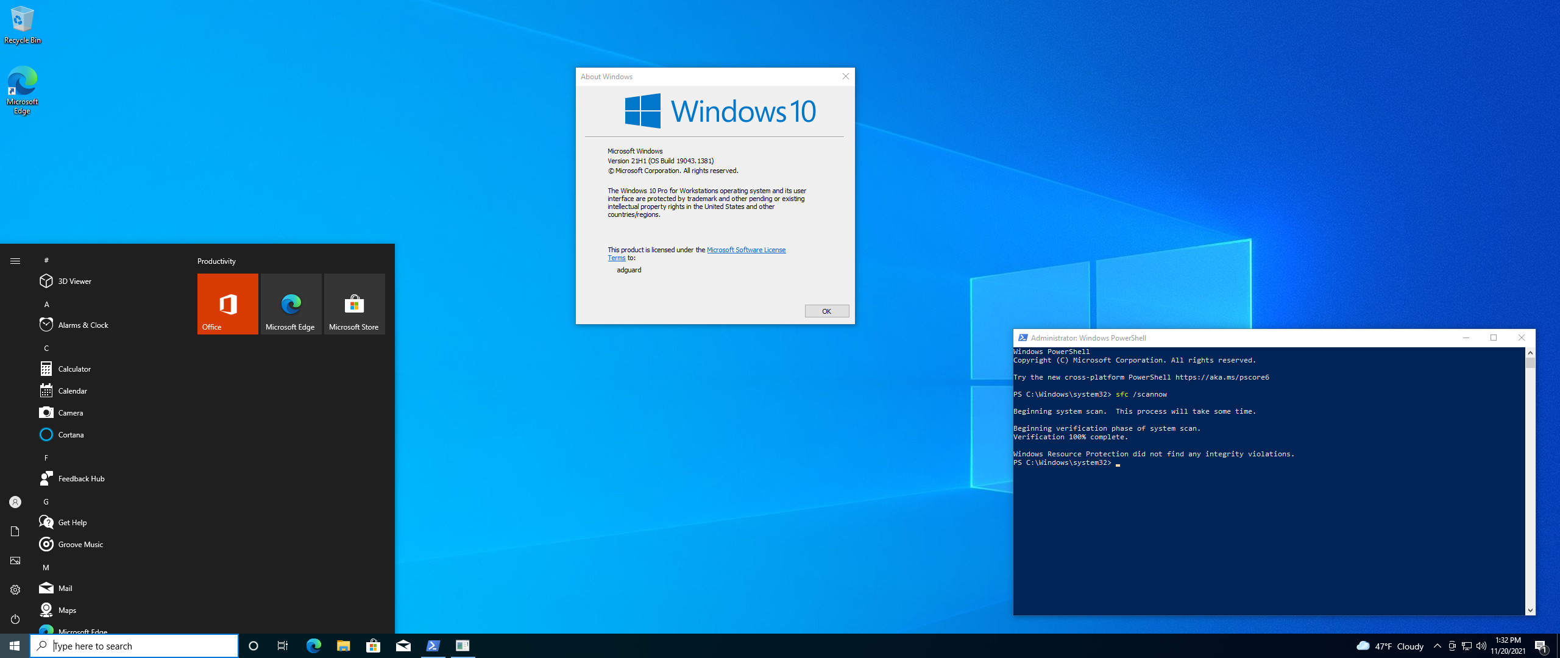This screenshot has height=658, width=1560.
Task: Click letter M section header
Action: [46, 567]
